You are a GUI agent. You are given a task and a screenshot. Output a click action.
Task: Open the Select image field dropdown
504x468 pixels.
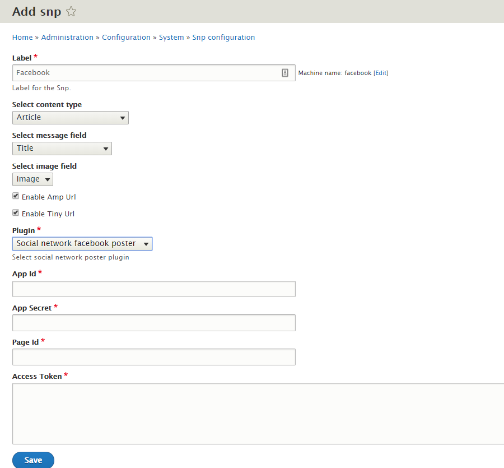tap(32, 179)
